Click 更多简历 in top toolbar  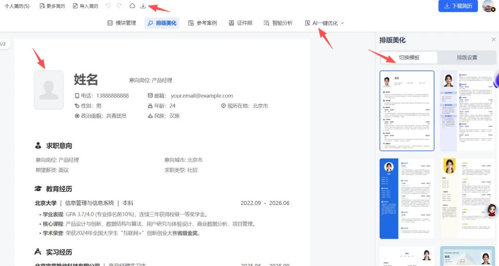click(52, 6)
